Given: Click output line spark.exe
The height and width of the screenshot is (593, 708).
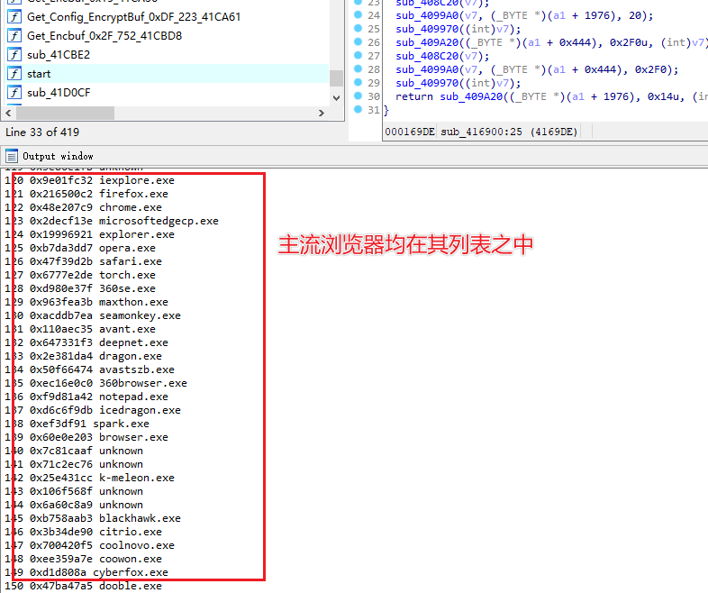Looking at the screenshot, I should click(77, 424).
